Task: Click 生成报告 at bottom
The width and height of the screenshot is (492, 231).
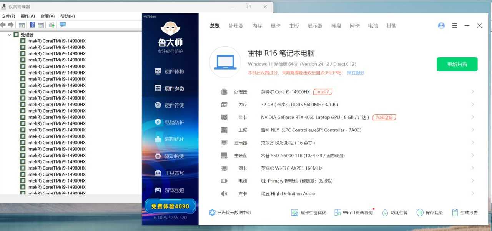Action: tap(465, 213)
